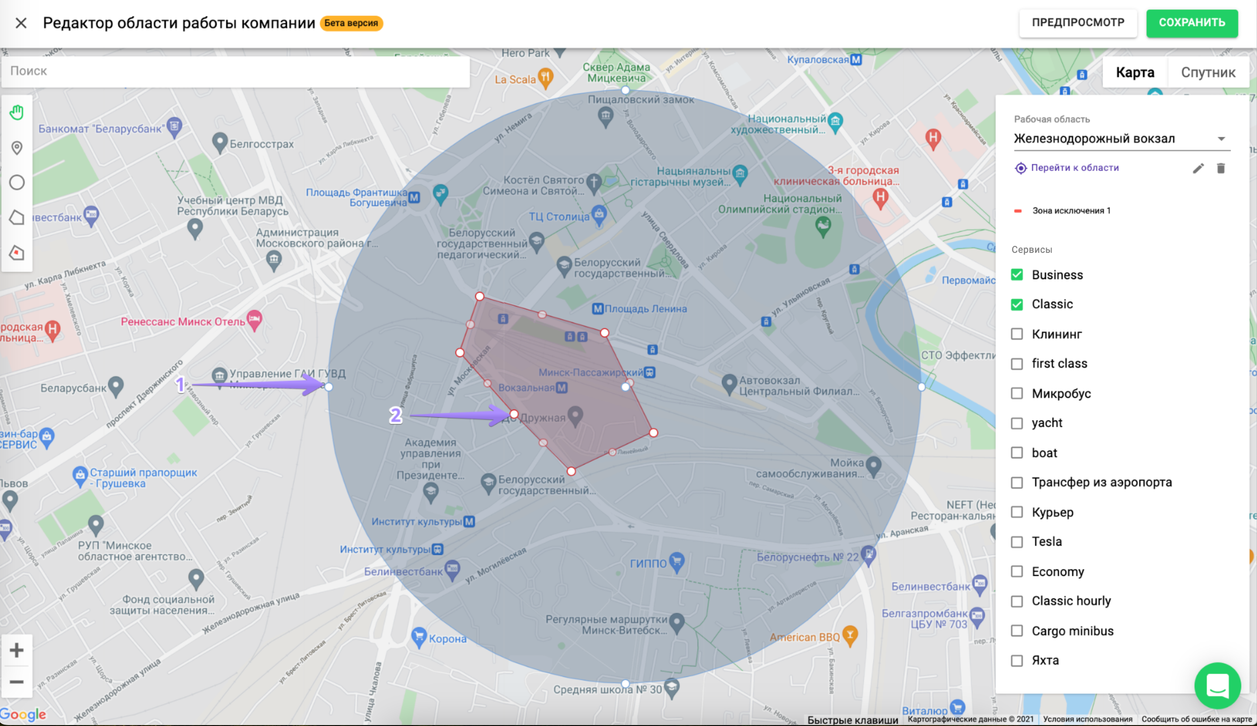
Task: Choose the polygon drawing tool
Action: (17, 218)
